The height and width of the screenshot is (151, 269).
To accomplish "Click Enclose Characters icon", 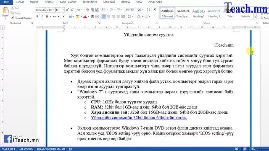I will pos(97,17).
